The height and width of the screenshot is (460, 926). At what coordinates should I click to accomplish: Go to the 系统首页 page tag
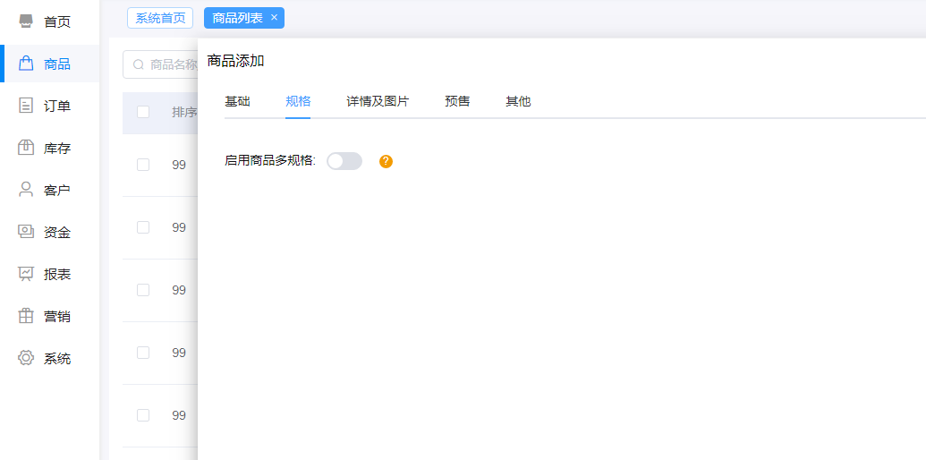[160, 18]
